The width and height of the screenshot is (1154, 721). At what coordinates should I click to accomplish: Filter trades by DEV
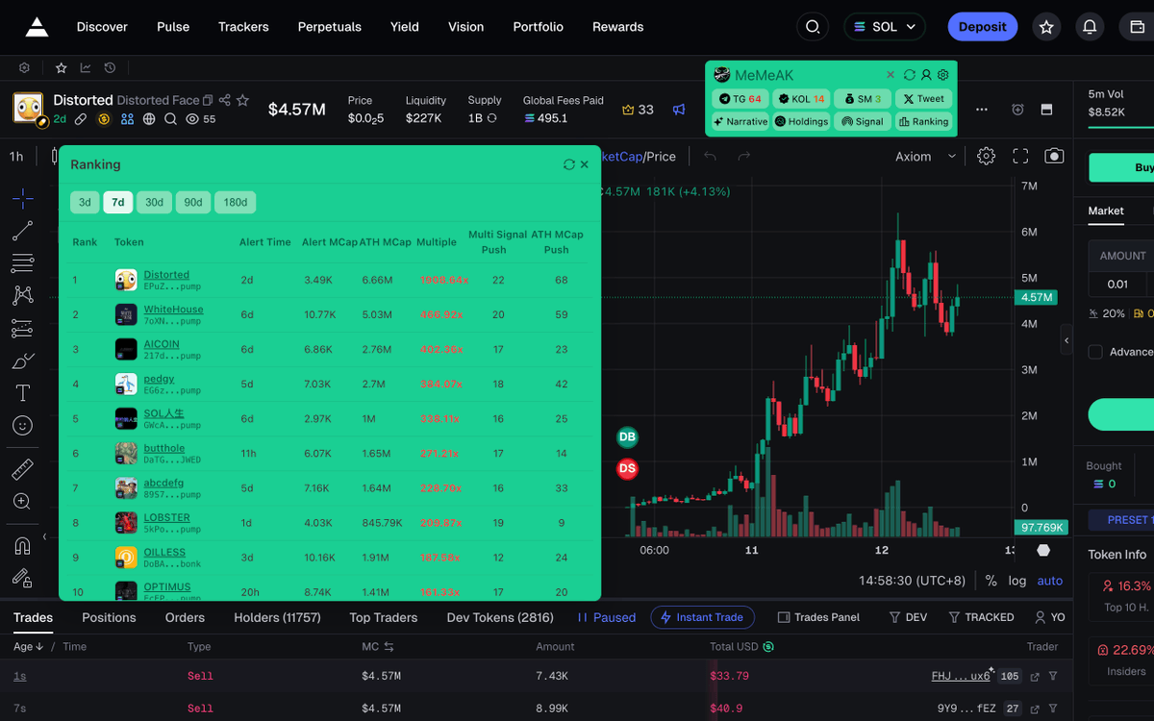908,617
